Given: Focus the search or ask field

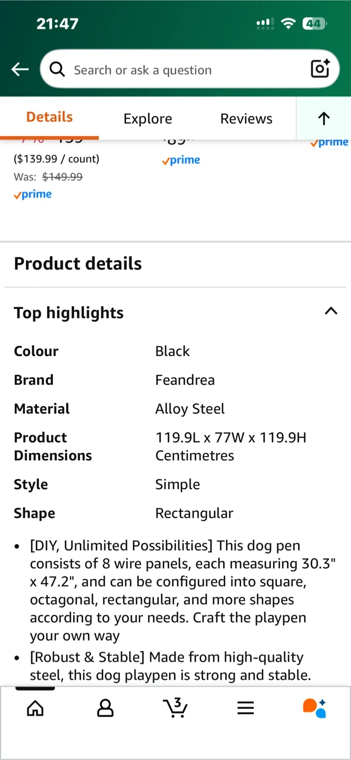Looking at the screenshot, I should [185, 70].
